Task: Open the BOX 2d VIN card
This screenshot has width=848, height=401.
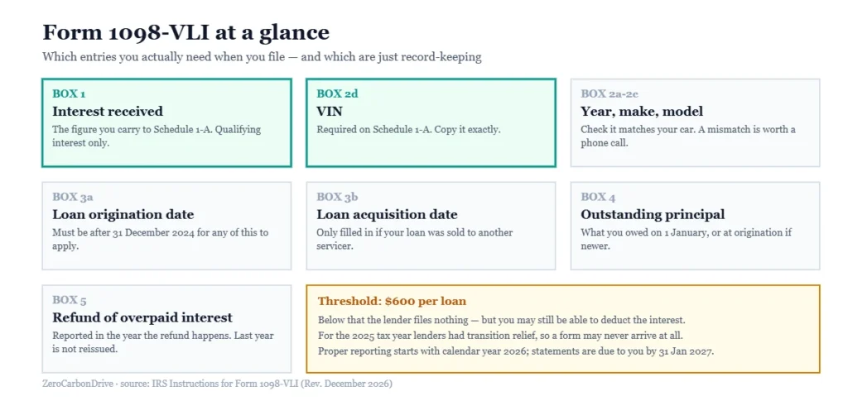Action: point(431,122)
